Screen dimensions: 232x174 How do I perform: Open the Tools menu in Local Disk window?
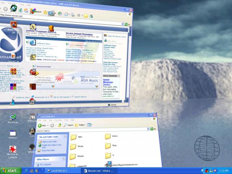click(x=66, y=120)
